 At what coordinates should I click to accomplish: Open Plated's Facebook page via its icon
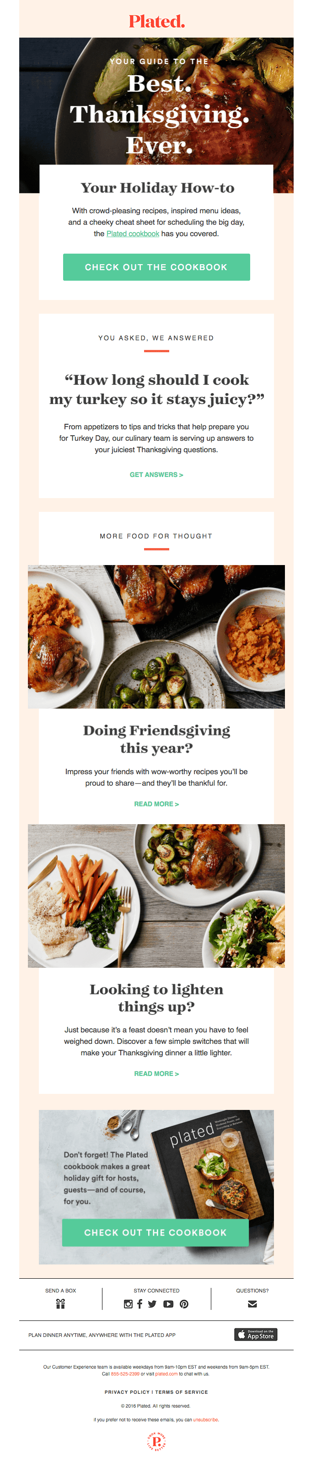[139, 1304]
